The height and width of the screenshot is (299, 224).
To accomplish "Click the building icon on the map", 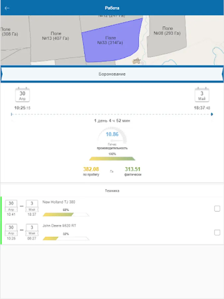I will point(137,61).
